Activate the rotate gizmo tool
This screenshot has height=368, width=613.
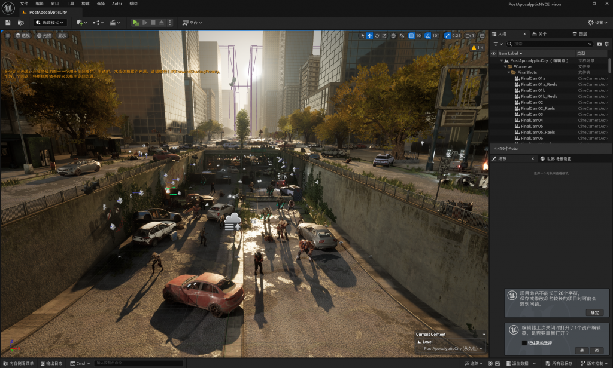[377, 35]
